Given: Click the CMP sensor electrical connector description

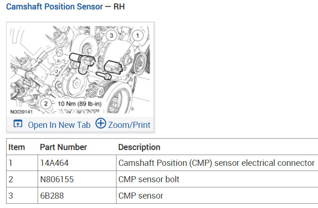Looking at the screenshot, I should tap(217, 163).
